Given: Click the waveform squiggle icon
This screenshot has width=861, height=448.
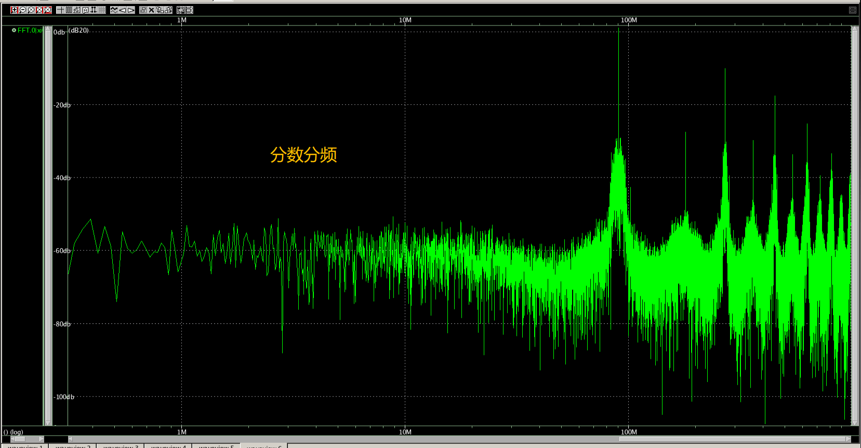Looking at the screenshot, I should 114,10.
